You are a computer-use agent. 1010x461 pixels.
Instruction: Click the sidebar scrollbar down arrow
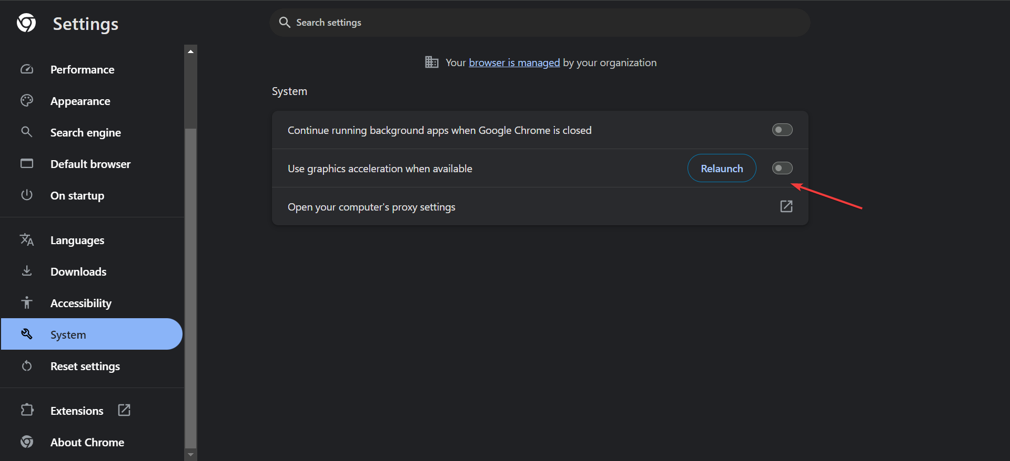(x=191, y=455)
